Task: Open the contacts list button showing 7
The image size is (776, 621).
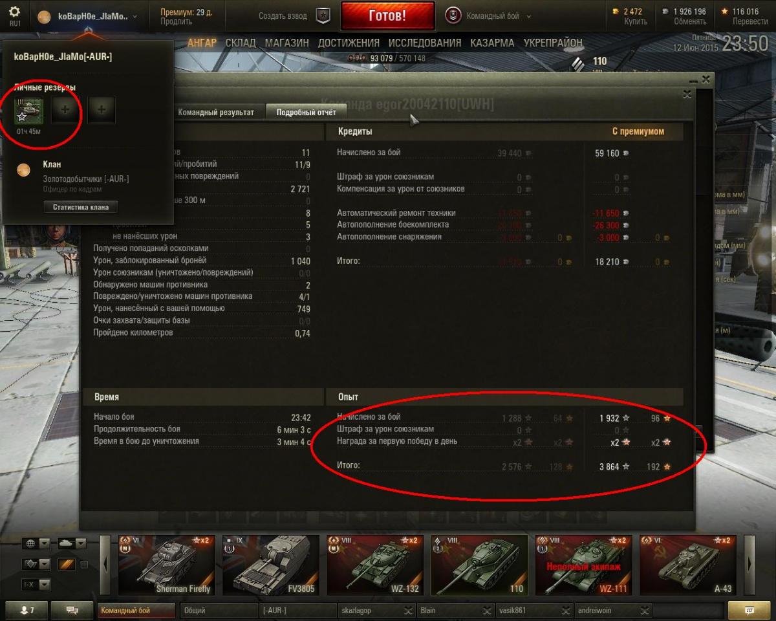Action: (27, 610)
